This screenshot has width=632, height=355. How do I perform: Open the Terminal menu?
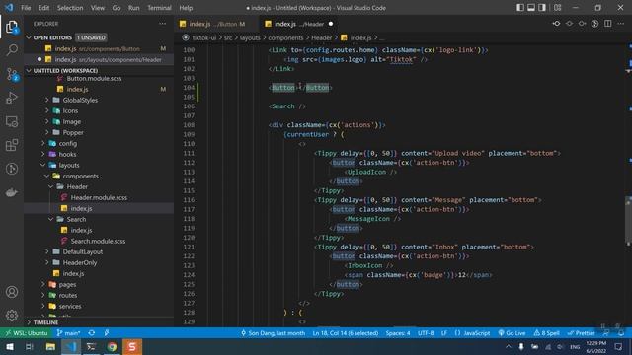click(x=159, y=8)
